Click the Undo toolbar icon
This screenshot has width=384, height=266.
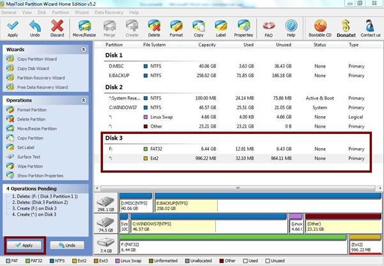[x=35, y=29]
